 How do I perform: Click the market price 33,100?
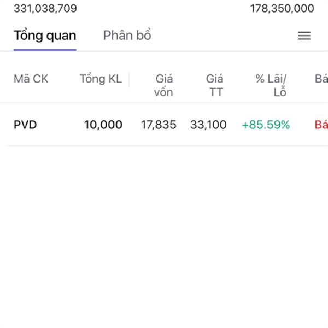point(208,125)
